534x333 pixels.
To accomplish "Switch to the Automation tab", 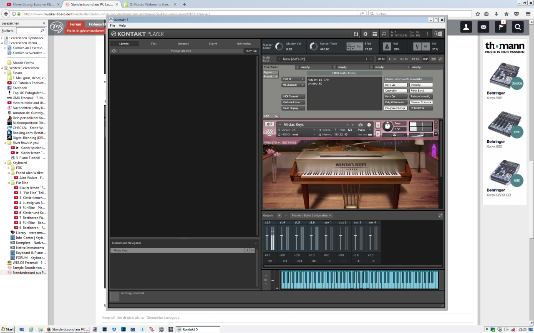I will [244, 44].
